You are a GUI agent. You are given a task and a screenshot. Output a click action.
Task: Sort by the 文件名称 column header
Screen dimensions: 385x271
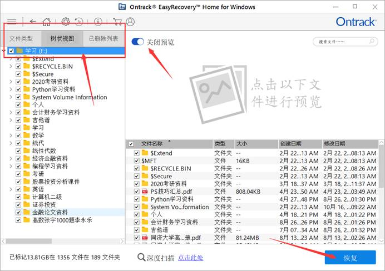(152, 144)
